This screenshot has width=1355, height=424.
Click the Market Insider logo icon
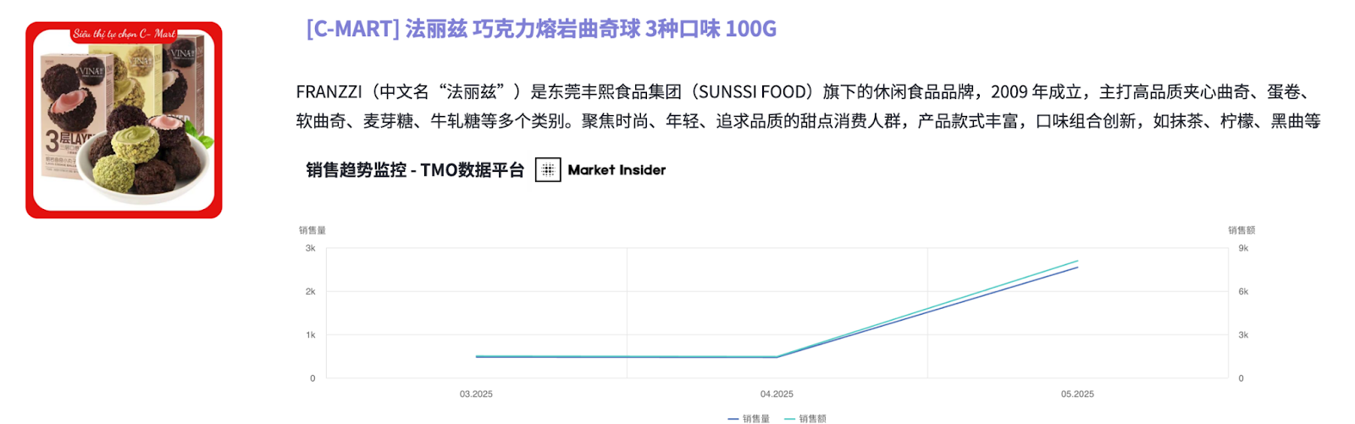[x=548, y=170]
